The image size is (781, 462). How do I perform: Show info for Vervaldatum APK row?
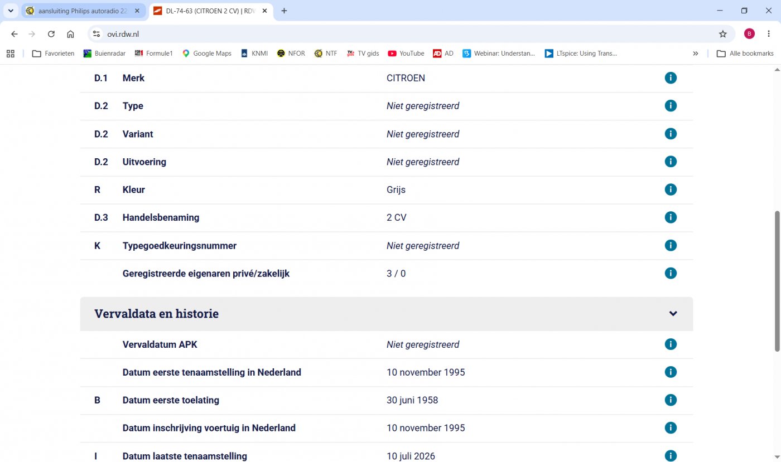click(x=671, y=344)
